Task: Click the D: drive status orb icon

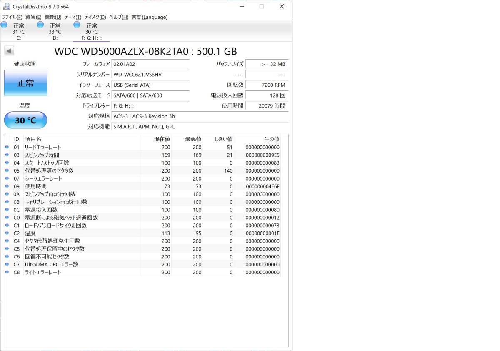Action: pyautogui.click(x=40, y=25)
